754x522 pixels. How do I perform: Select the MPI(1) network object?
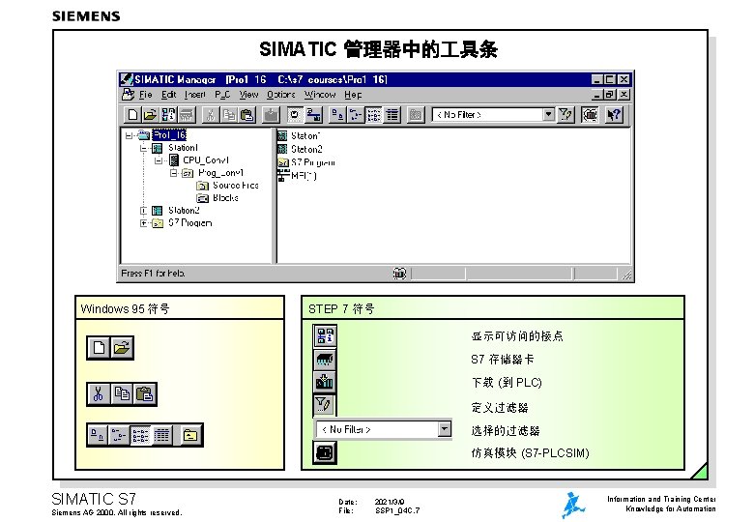click(304, 176)
